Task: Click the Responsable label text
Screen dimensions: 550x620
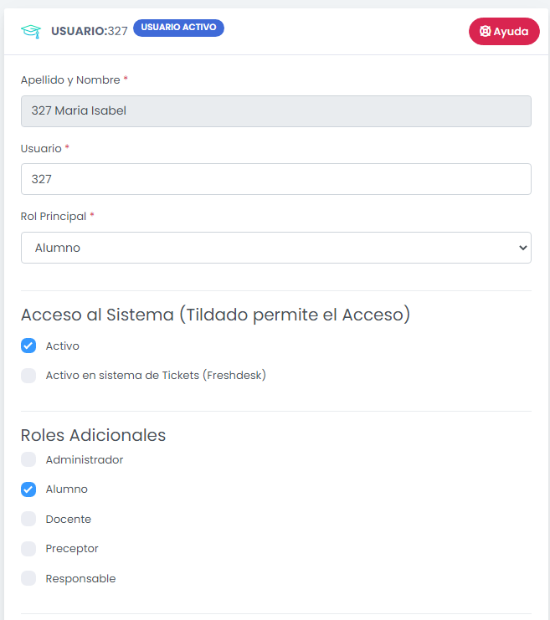Action: 80,578
